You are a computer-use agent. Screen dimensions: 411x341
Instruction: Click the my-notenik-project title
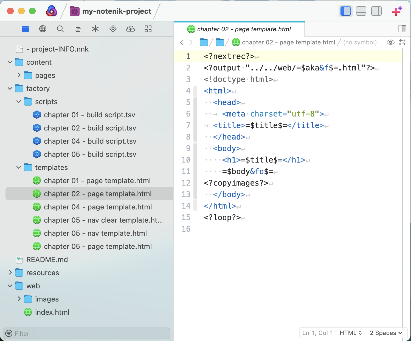pos(117,11)
